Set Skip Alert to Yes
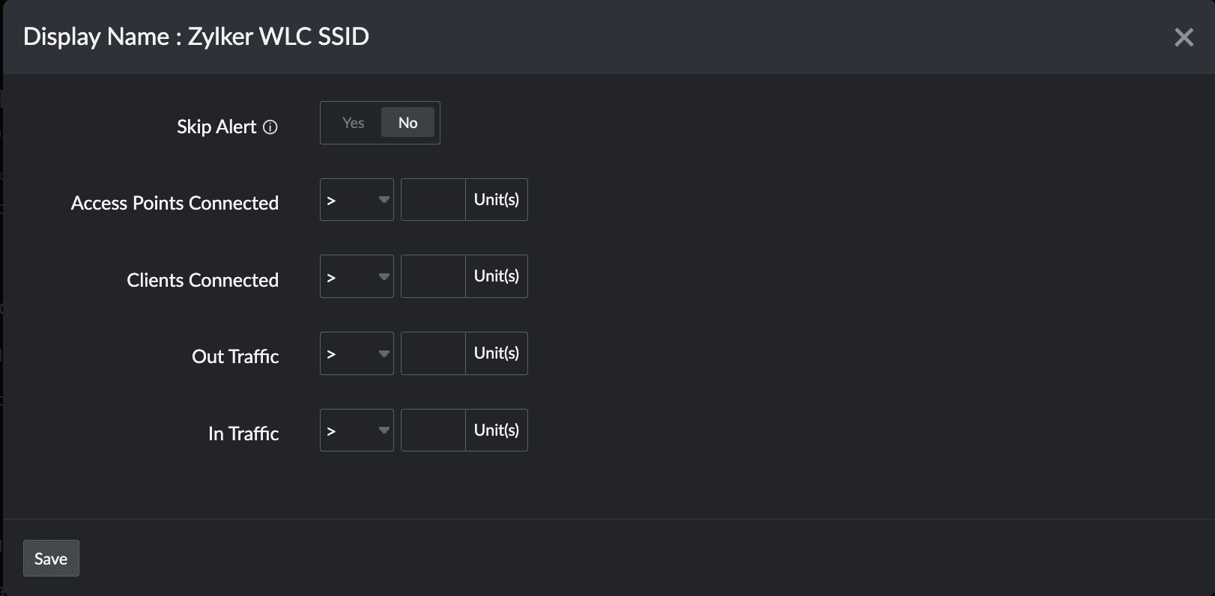The height and width of the screenshot is (596, 1215). click(x=353, y=123)
